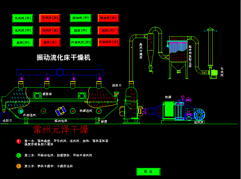This screenshot has width=241, height=179.
Task: Click the 加料口 label
Action: (x=116, y=85)
